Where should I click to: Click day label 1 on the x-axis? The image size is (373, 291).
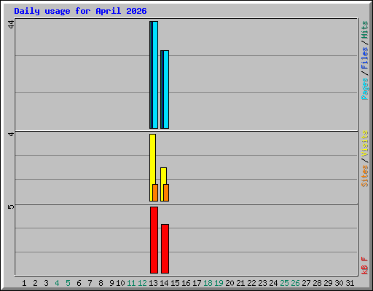point(24,283)
